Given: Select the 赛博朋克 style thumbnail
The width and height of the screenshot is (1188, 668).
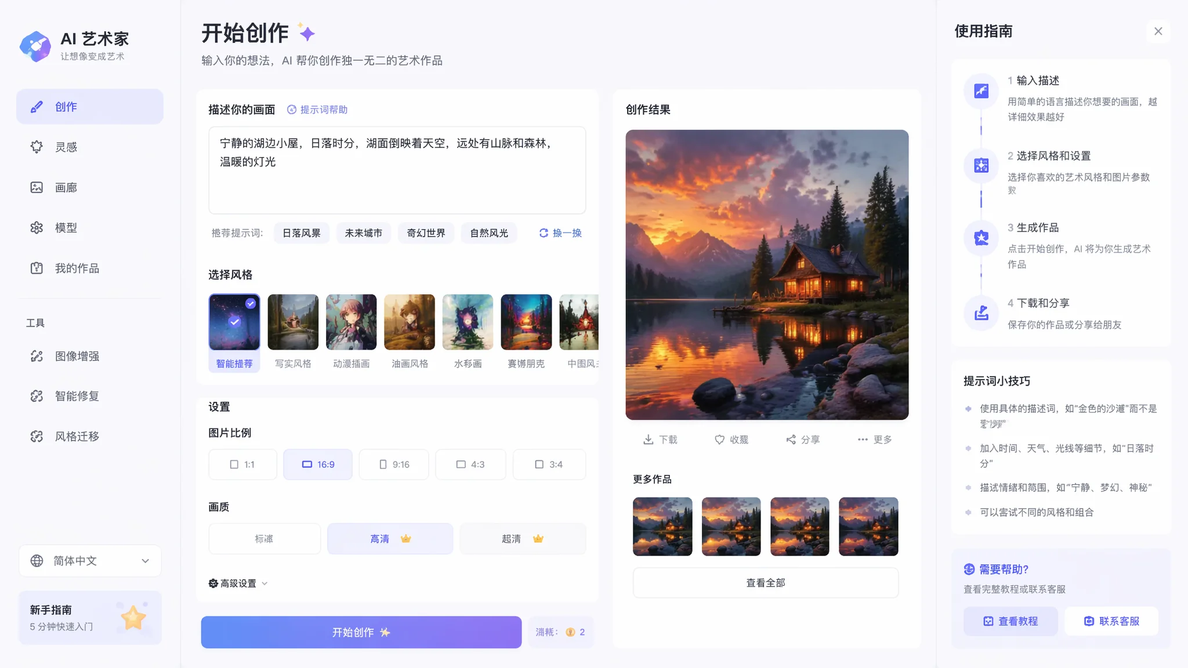Looking at the screenshot, I should [527, 322].
